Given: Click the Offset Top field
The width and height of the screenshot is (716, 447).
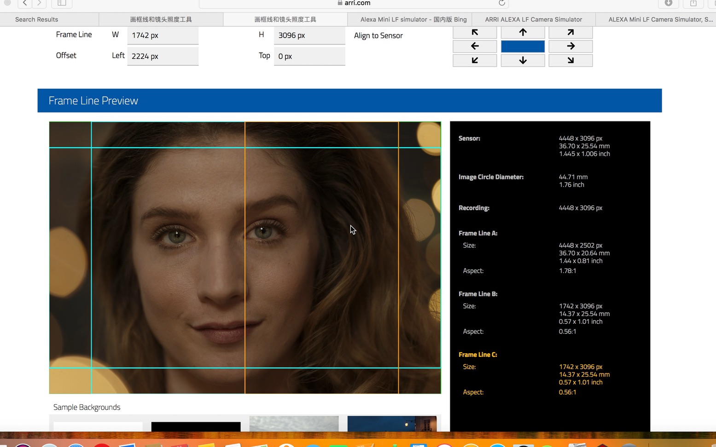Looking at the screenshot, I should point(309,56).
